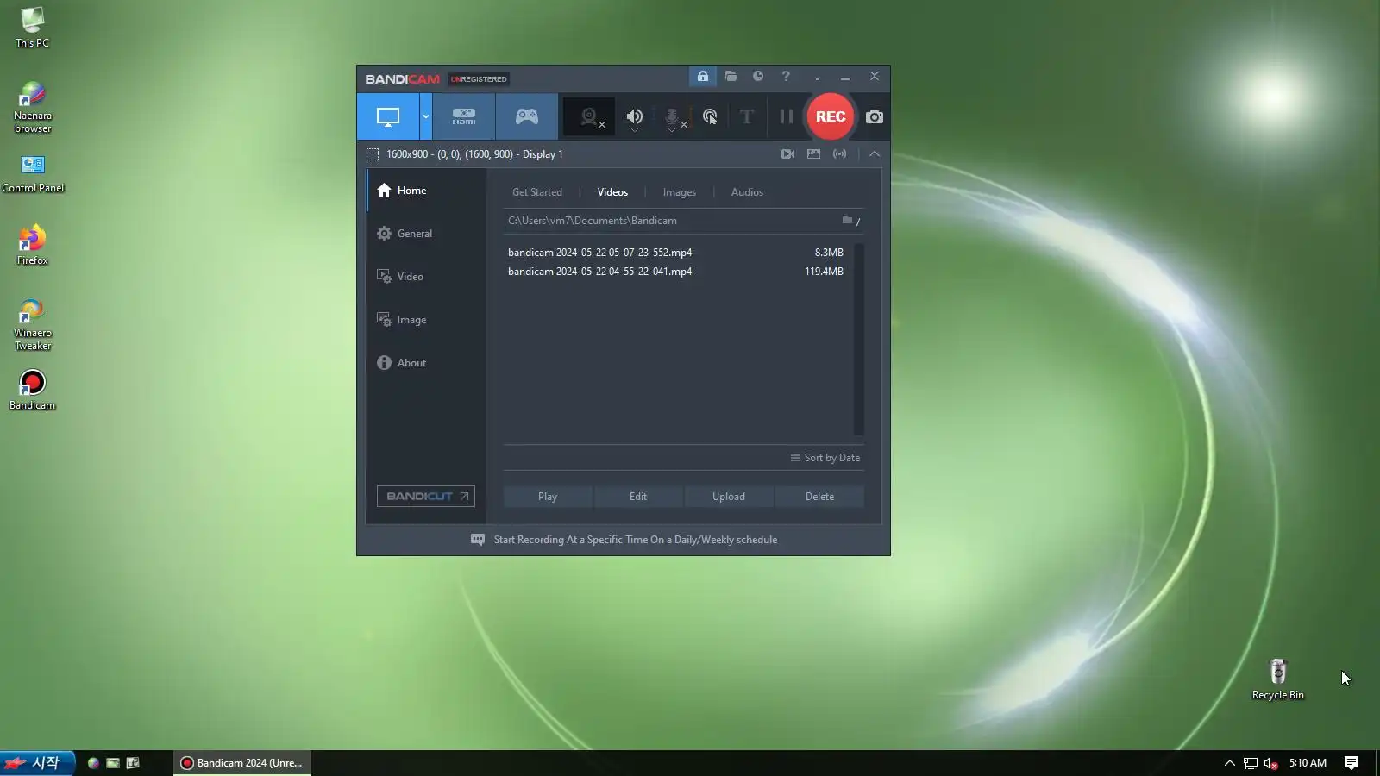Click the browser globe quick launch icon
The image size is (1380, 776).
coord(93,763)
